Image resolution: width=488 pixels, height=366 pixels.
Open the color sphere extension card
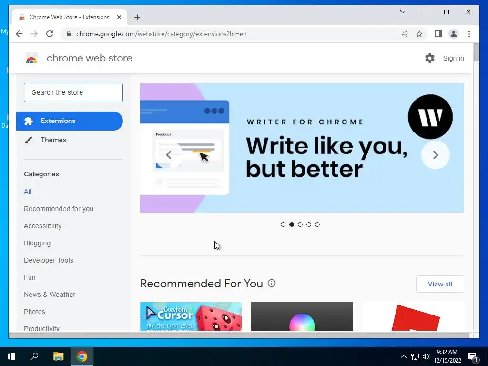302,316
